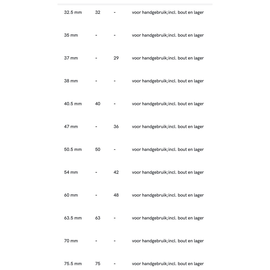Click value 48 in the 60 mm row
The height and width of the screenshot is (270, 270).
point(116,195)
